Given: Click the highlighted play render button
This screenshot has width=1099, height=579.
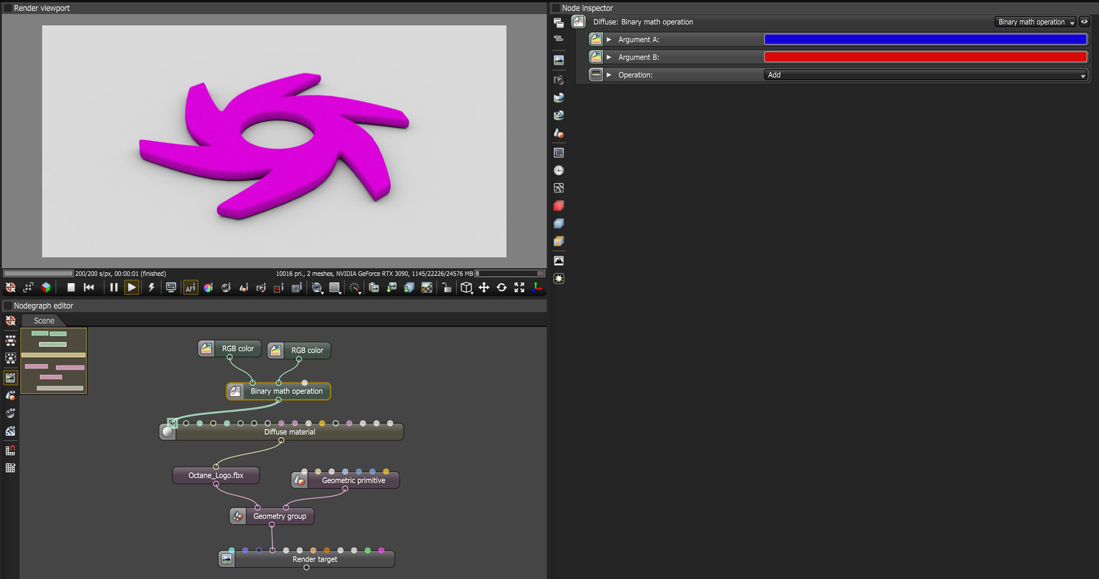Looking at the screenshot, I should coord(131,287).
